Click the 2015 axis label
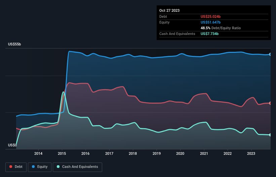The width and height of the screenshot is (276, 177). pyautogui.click(x=62, y=153)
